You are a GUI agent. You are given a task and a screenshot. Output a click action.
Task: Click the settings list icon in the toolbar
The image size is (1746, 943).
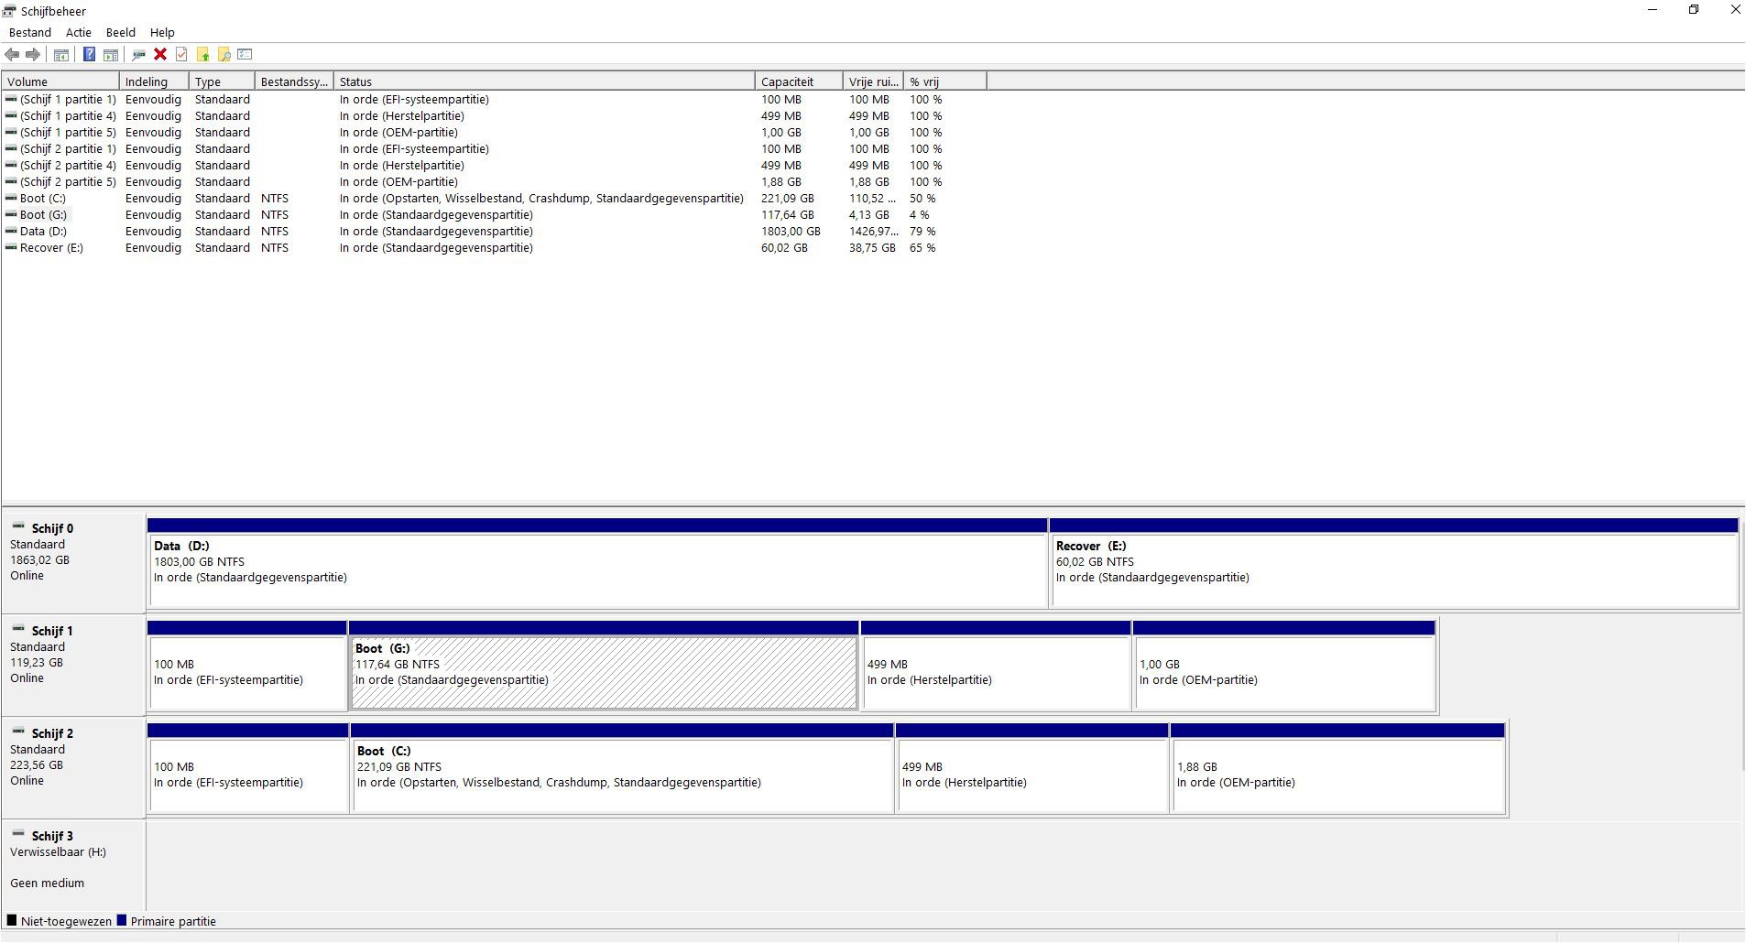coord(245,55)
